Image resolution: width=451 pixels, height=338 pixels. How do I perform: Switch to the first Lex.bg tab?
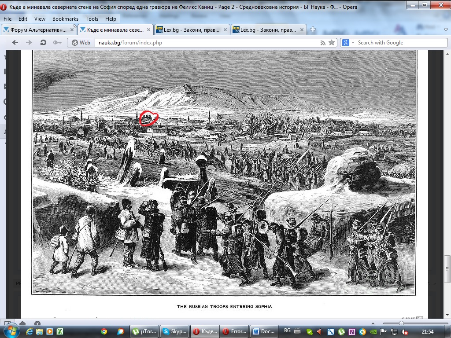192,29
